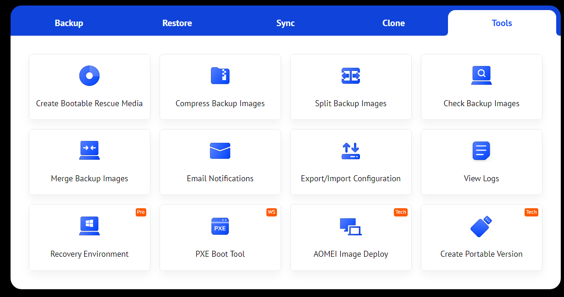Screen dimensions: 564x297
Task: Click the AOMEI Image Deploy monitors icon
Action: (x=351, y=227)
